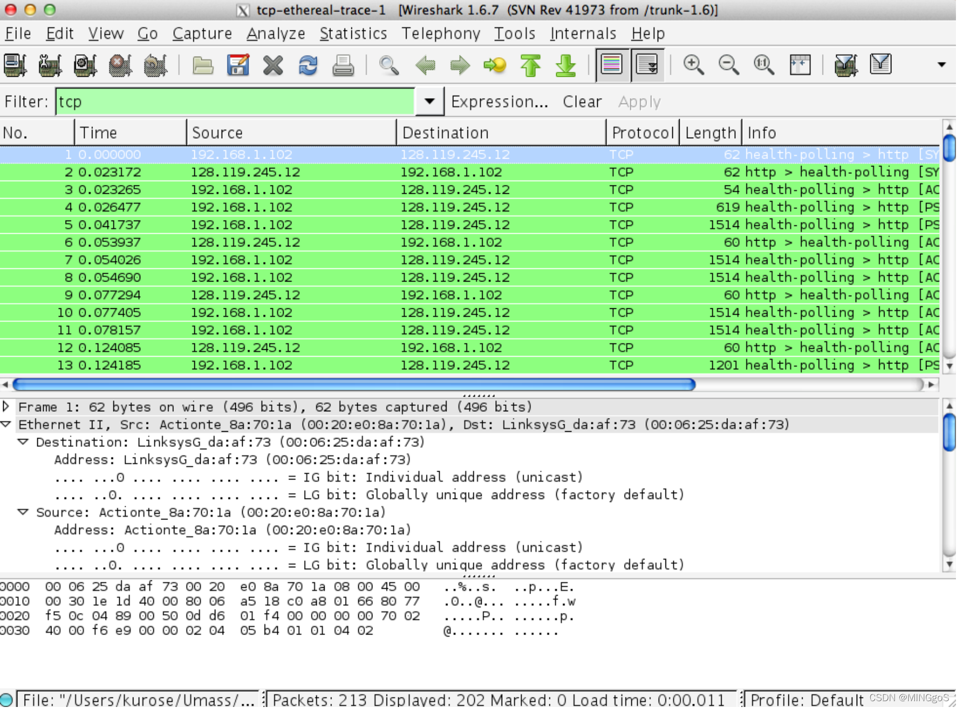
Task: Expand the Frame 1 details row
Action: (6, 407)
